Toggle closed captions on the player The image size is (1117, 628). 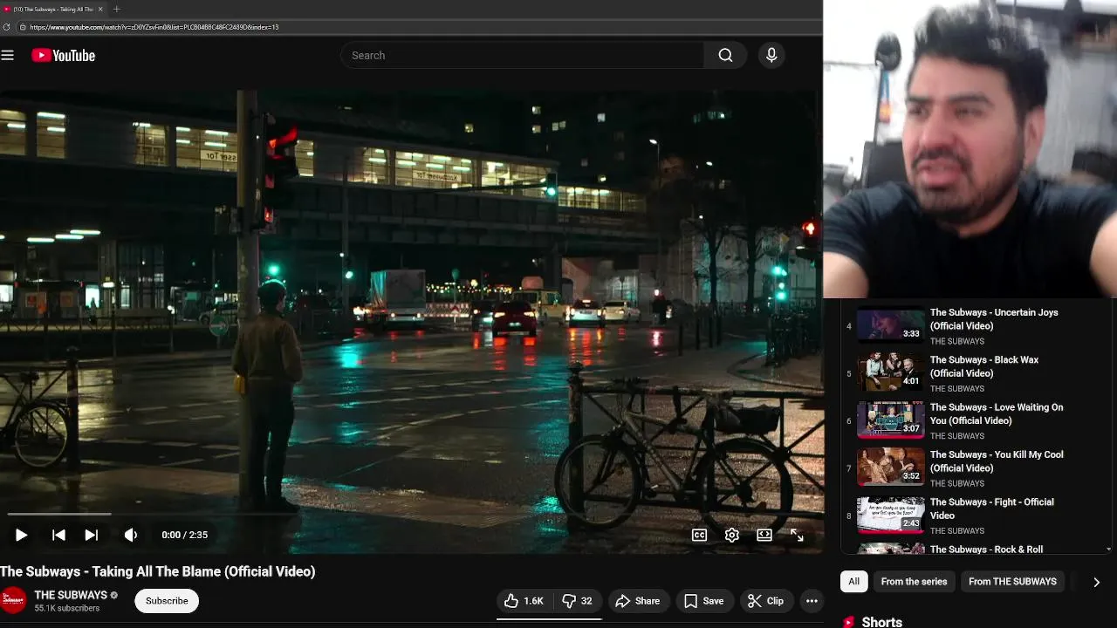699,535
